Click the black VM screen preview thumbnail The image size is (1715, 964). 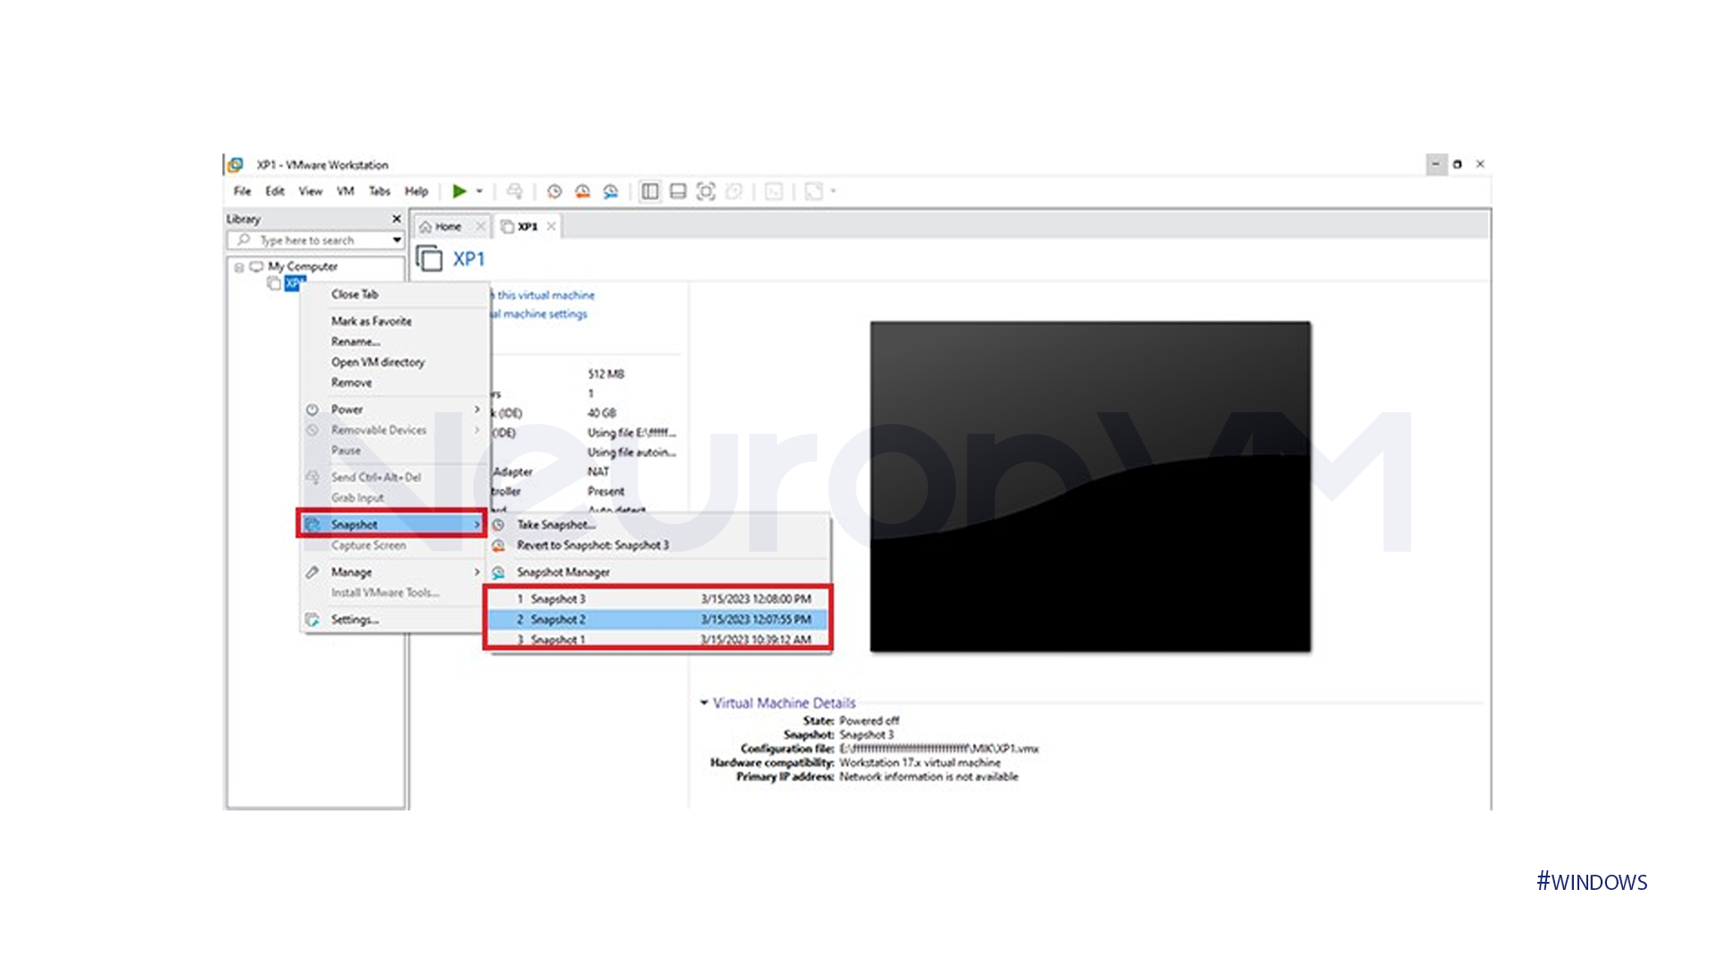pyautogui.click(x=1091, y=486)
